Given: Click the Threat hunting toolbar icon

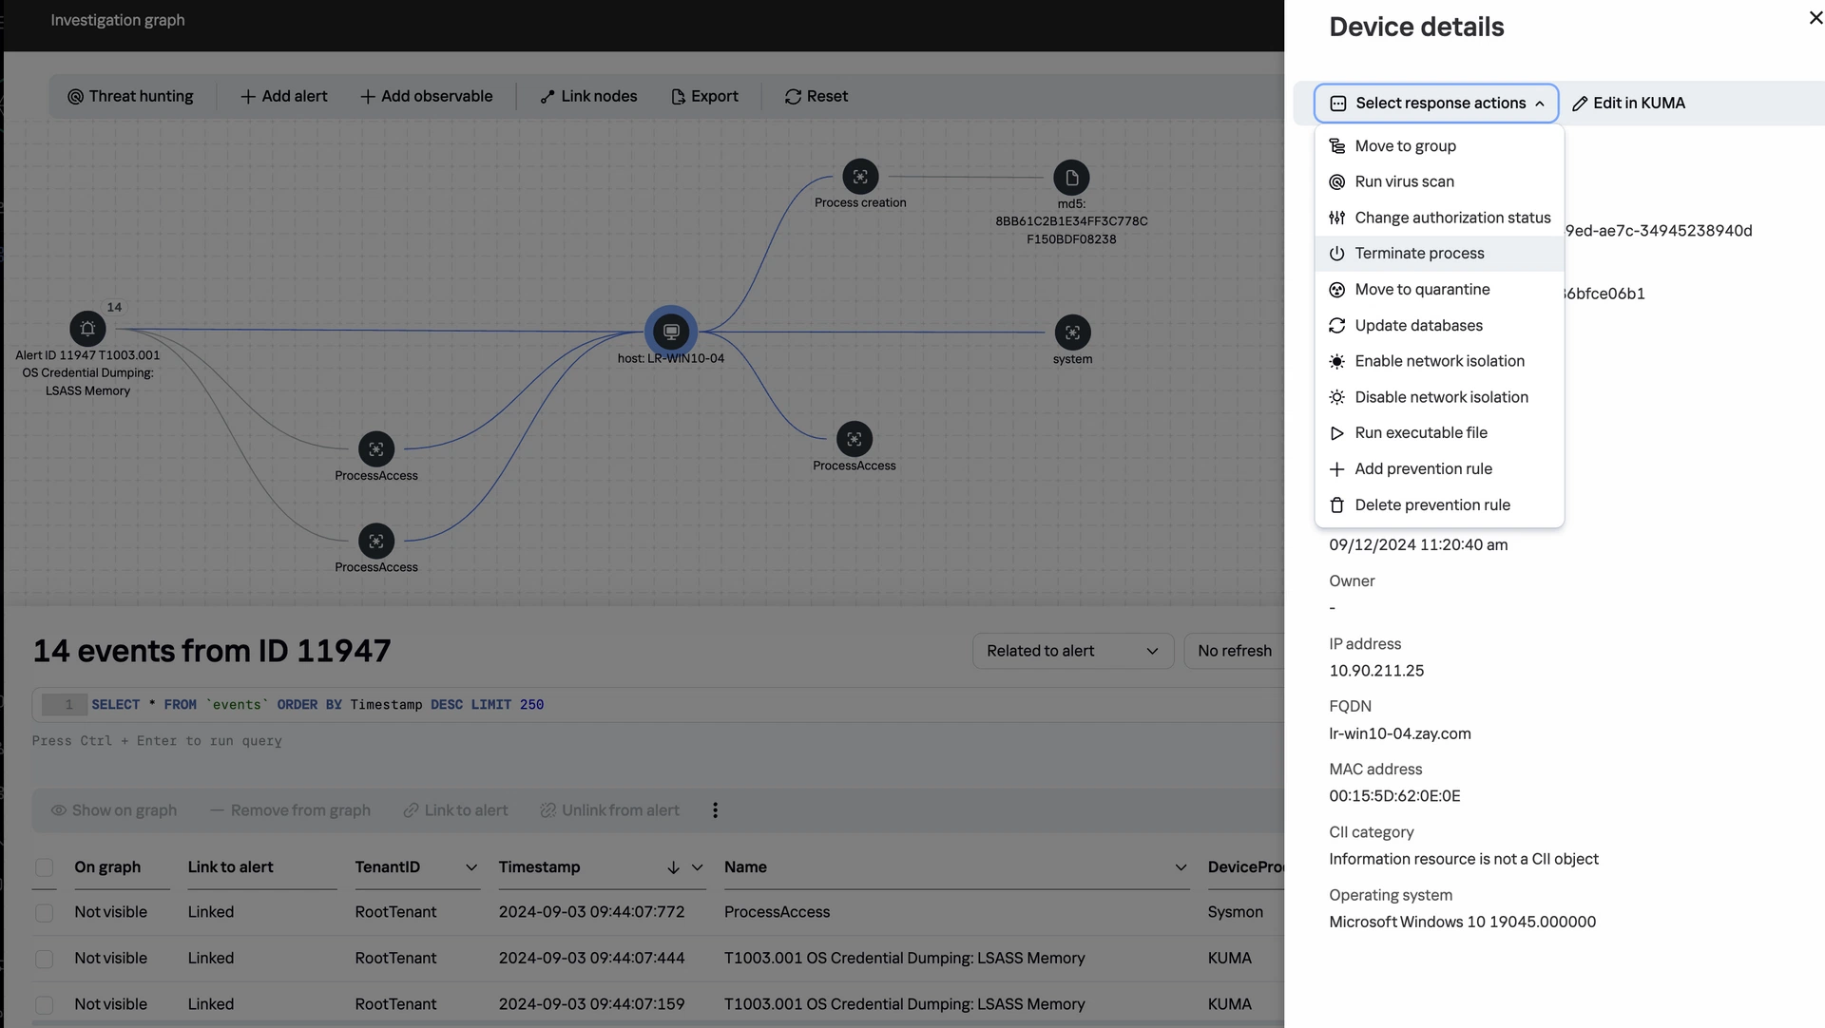Looking at the screenshot, I should coord(76,97).
